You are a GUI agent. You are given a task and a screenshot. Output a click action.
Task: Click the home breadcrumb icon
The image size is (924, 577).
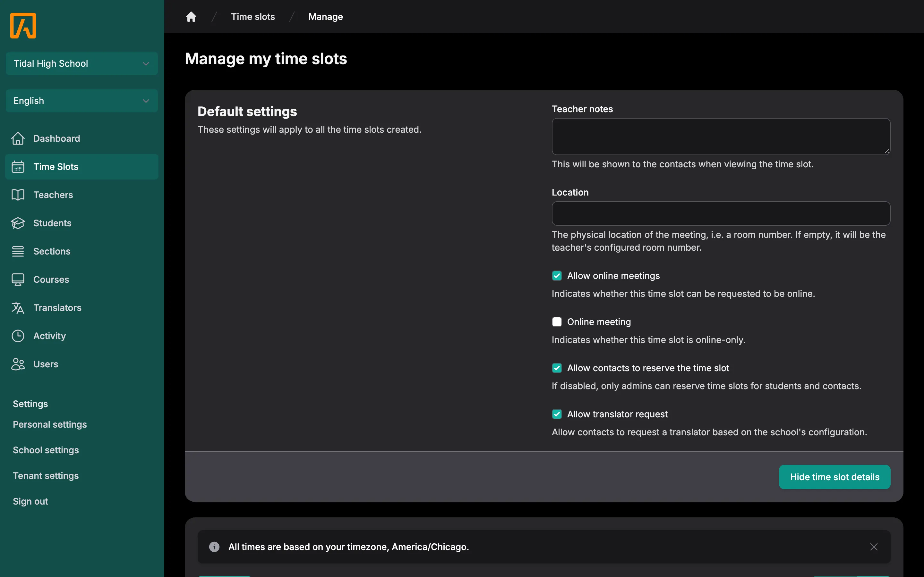pos(191,17)
